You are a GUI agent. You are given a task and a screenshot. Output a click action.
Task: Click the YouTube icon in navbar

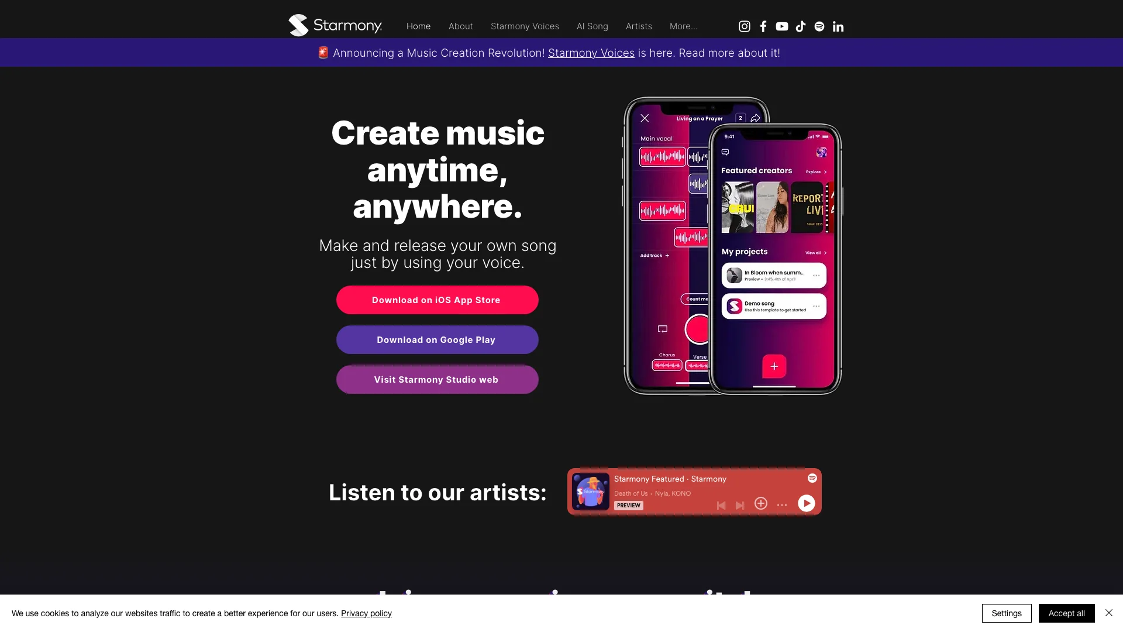point(781,27)
